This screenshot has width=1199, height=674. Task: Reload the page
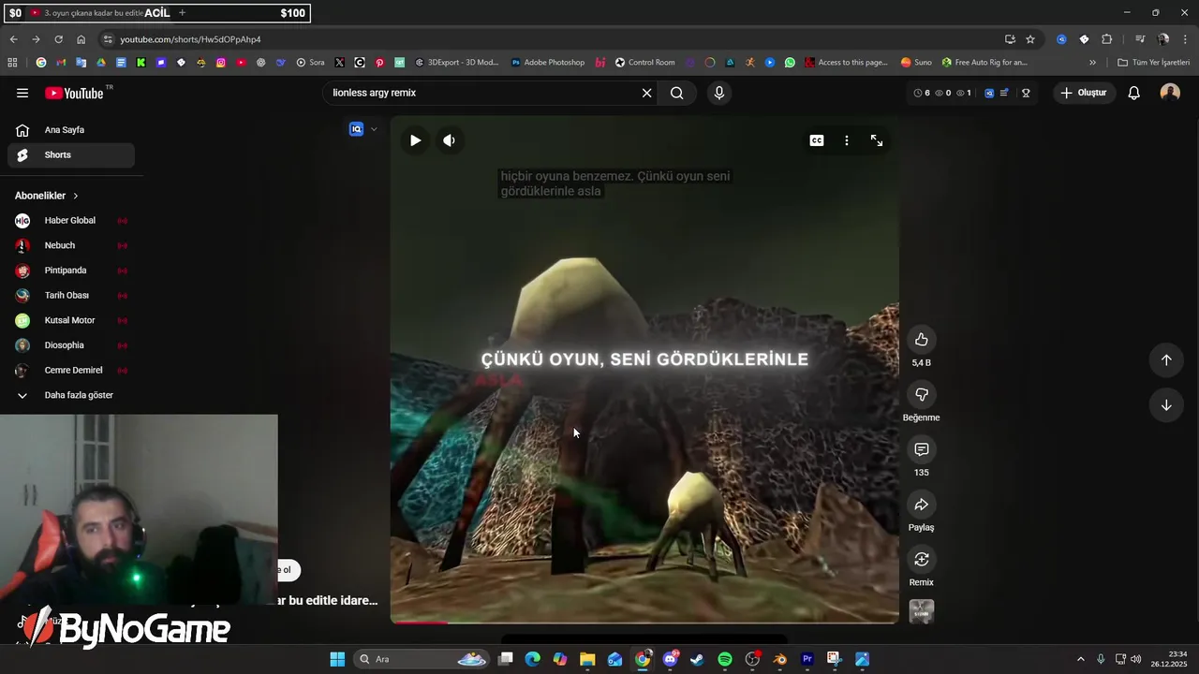coord(58,39)
